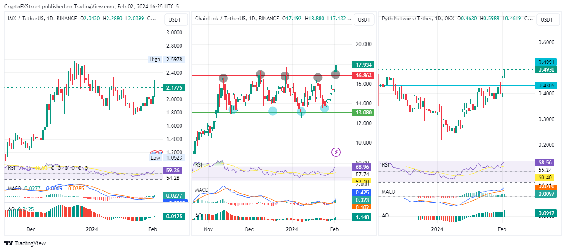Click the 68.56 RSI value on Pyth chart
This screenshot has height=251, width=566.
coord(546,163)
